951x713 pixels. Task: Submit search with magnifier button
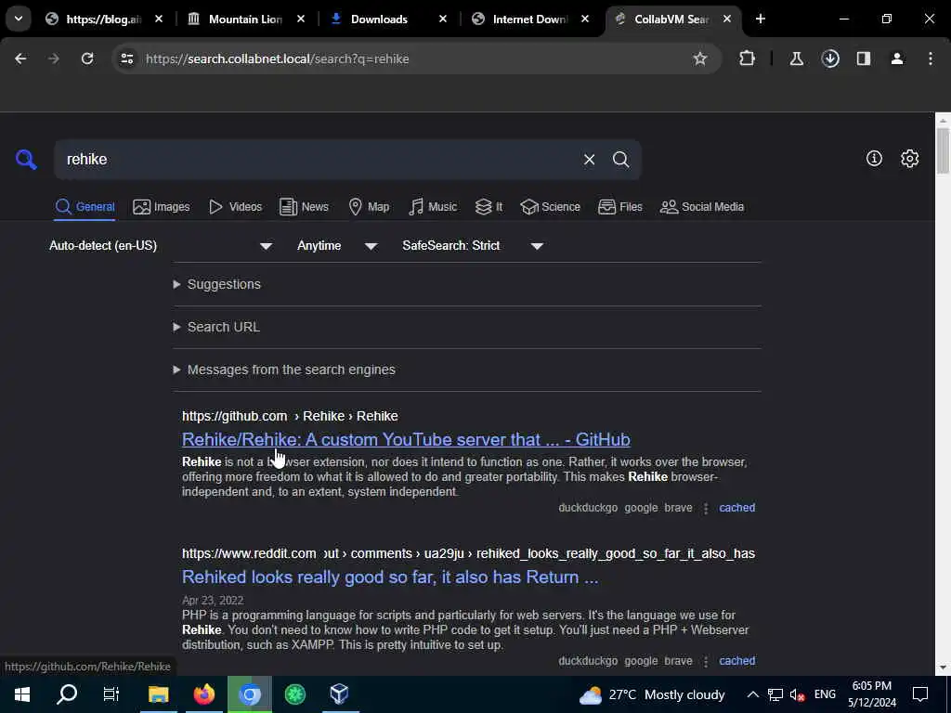coord(620,160)
